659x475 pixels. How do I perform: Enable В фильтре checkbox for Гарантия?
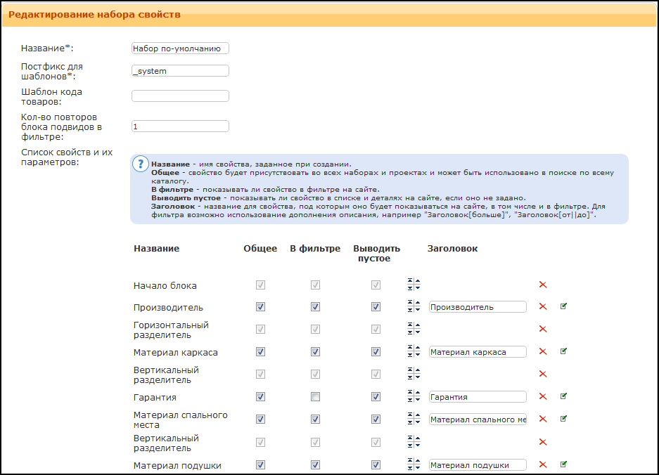[x=315, y=396]
